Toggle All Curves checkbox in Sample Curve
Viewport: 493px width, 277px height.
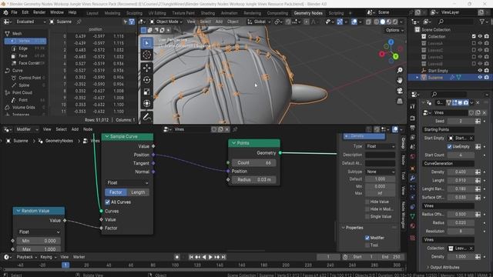[108, 202]
